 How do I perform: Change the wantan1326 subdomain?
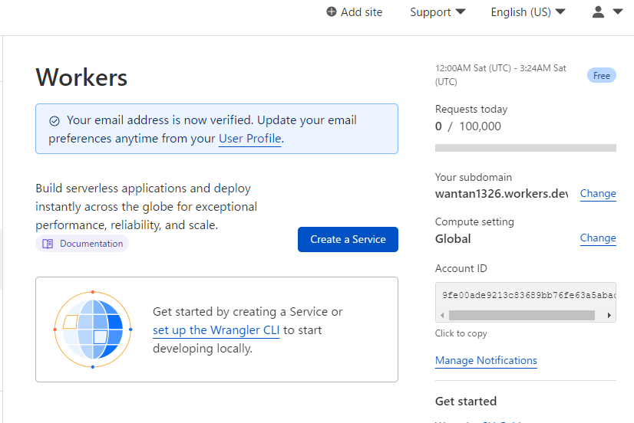click(x=598, y=193)
